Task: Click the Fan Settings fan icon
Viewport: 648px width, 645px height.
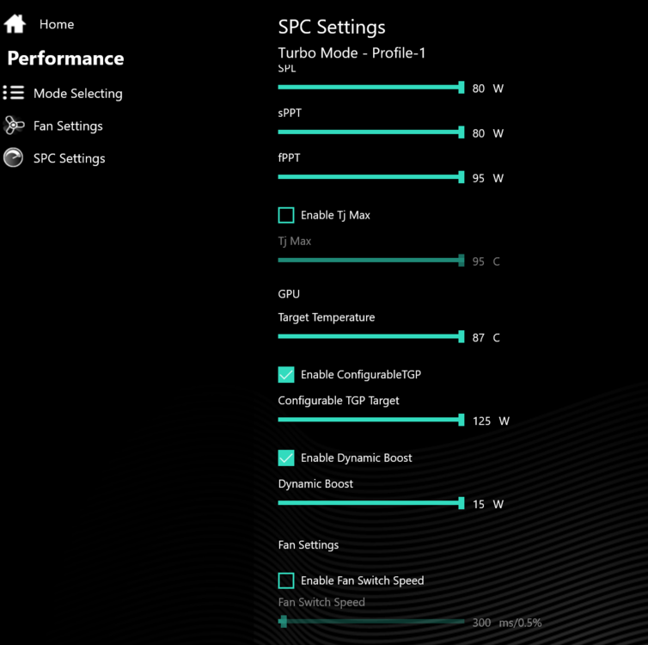Action: point(14,126)
